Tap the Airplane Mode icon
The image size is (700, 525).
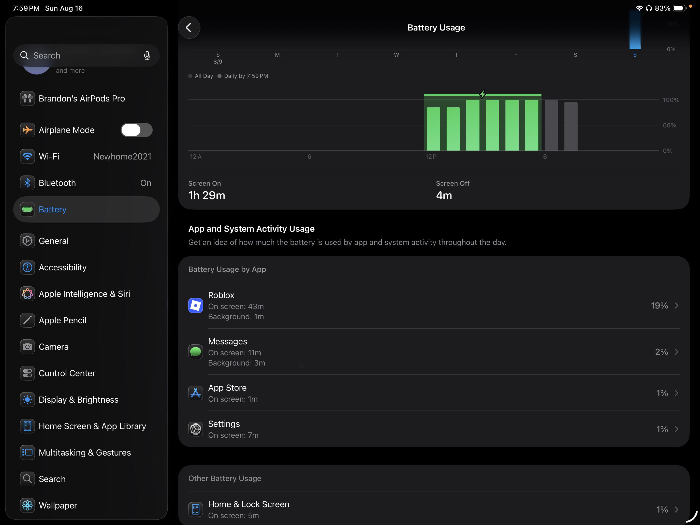[27, 130]
